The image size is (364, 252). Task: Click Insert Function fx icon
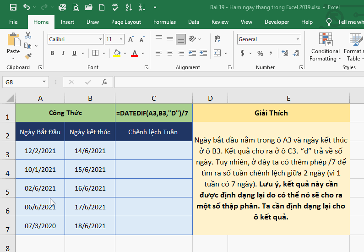pos(104,82)
